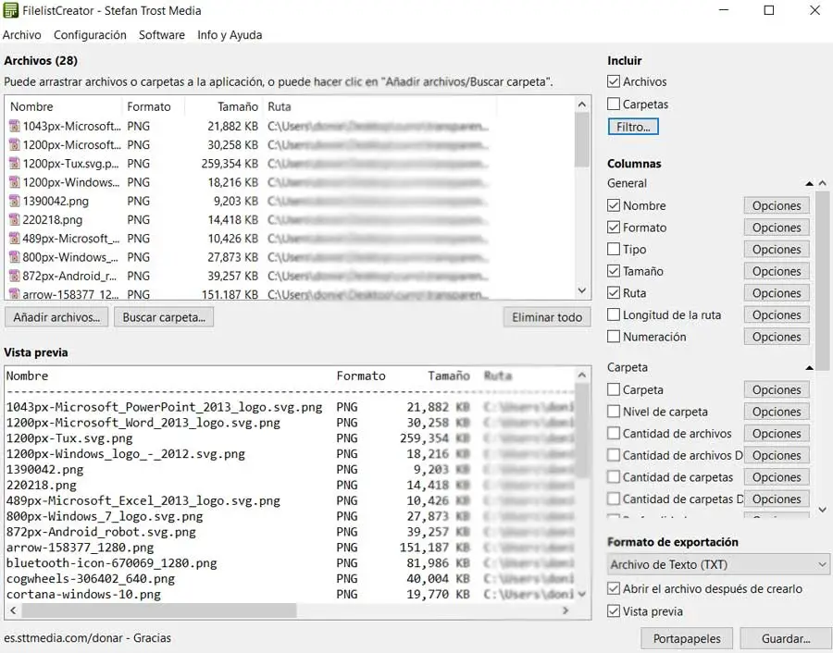Select preview line bluetooth-icon-670069_1280.png
This screenshot has height=653, width=833.
(112, 562)
